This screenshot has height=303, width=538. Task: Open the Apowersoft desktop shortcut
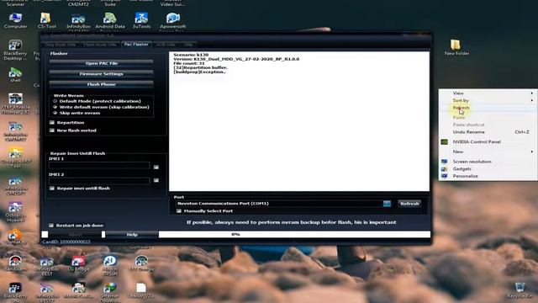[x=172, y=20]
